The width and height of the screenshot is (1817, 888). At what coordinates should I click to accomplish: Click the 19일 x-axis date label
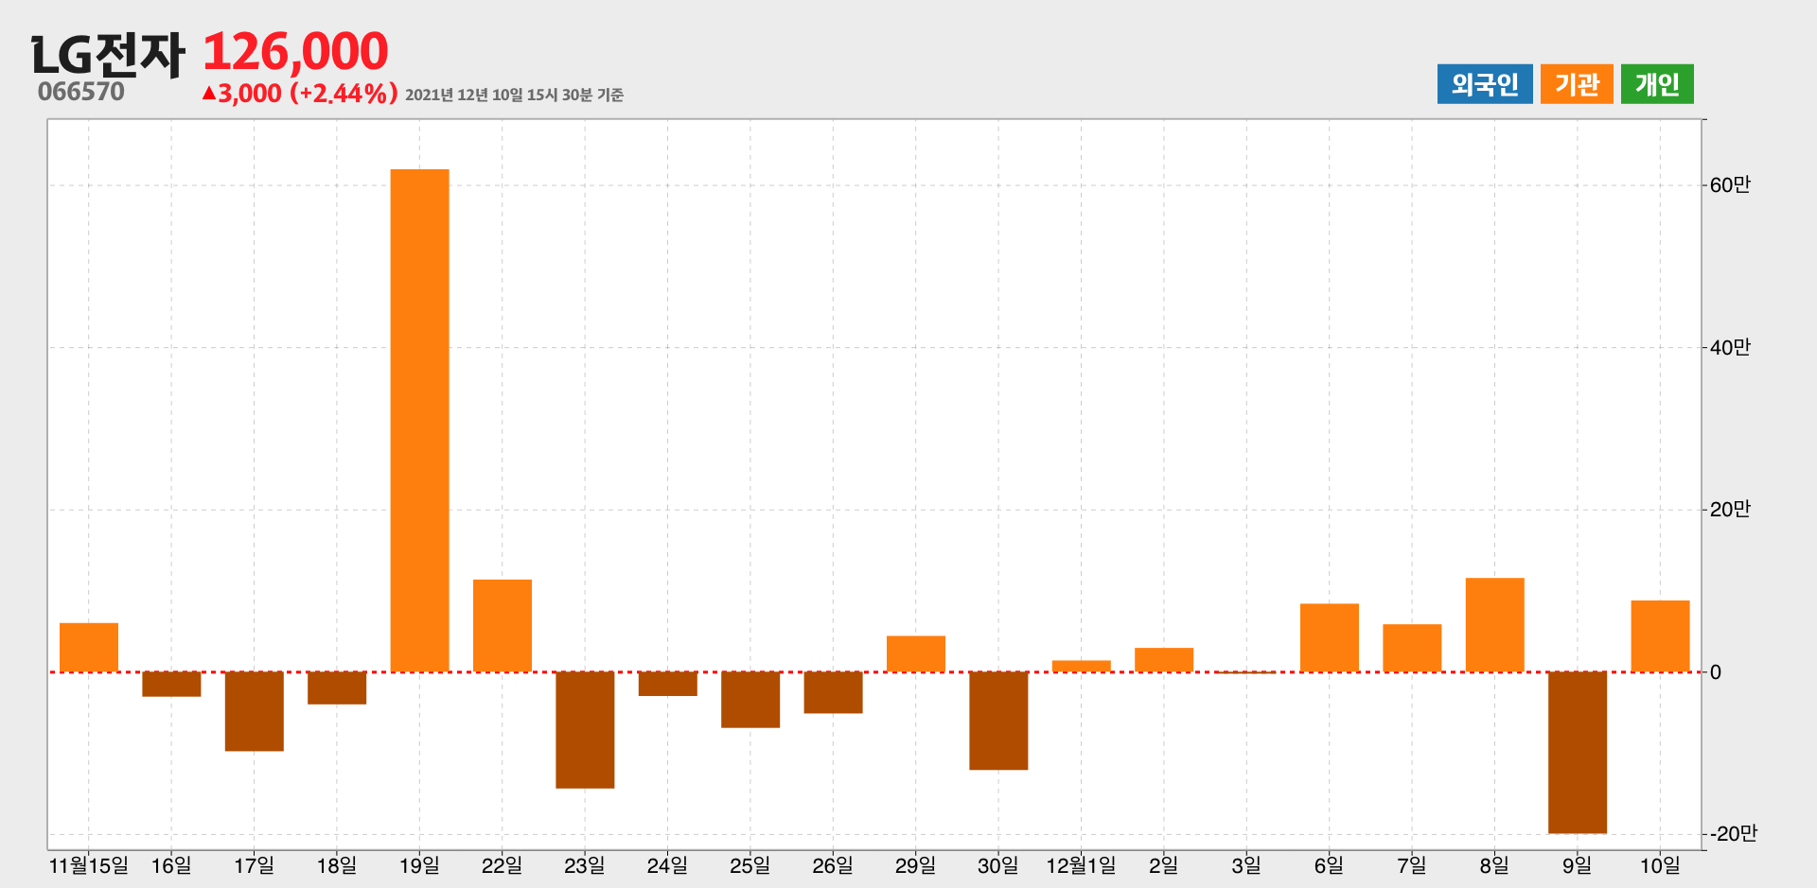(419, 865)
